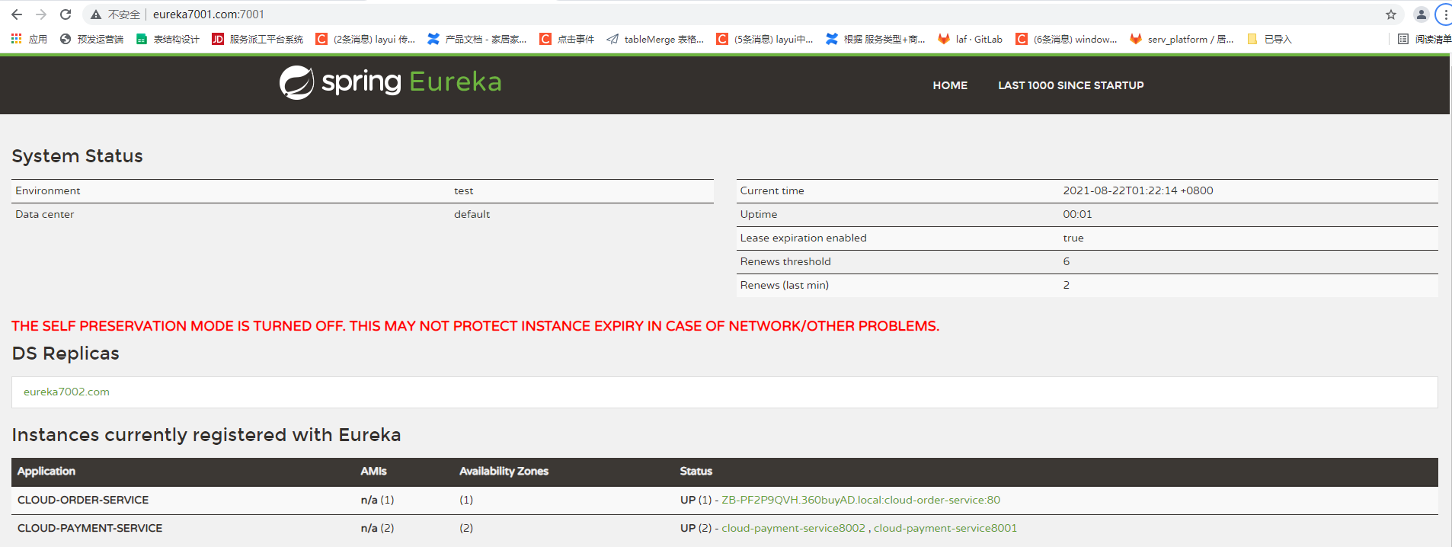Open the (6条消息) window bookmark
Viewport: 1452px width, 547px height.
pyautogui.click(x=1067, y=39)
